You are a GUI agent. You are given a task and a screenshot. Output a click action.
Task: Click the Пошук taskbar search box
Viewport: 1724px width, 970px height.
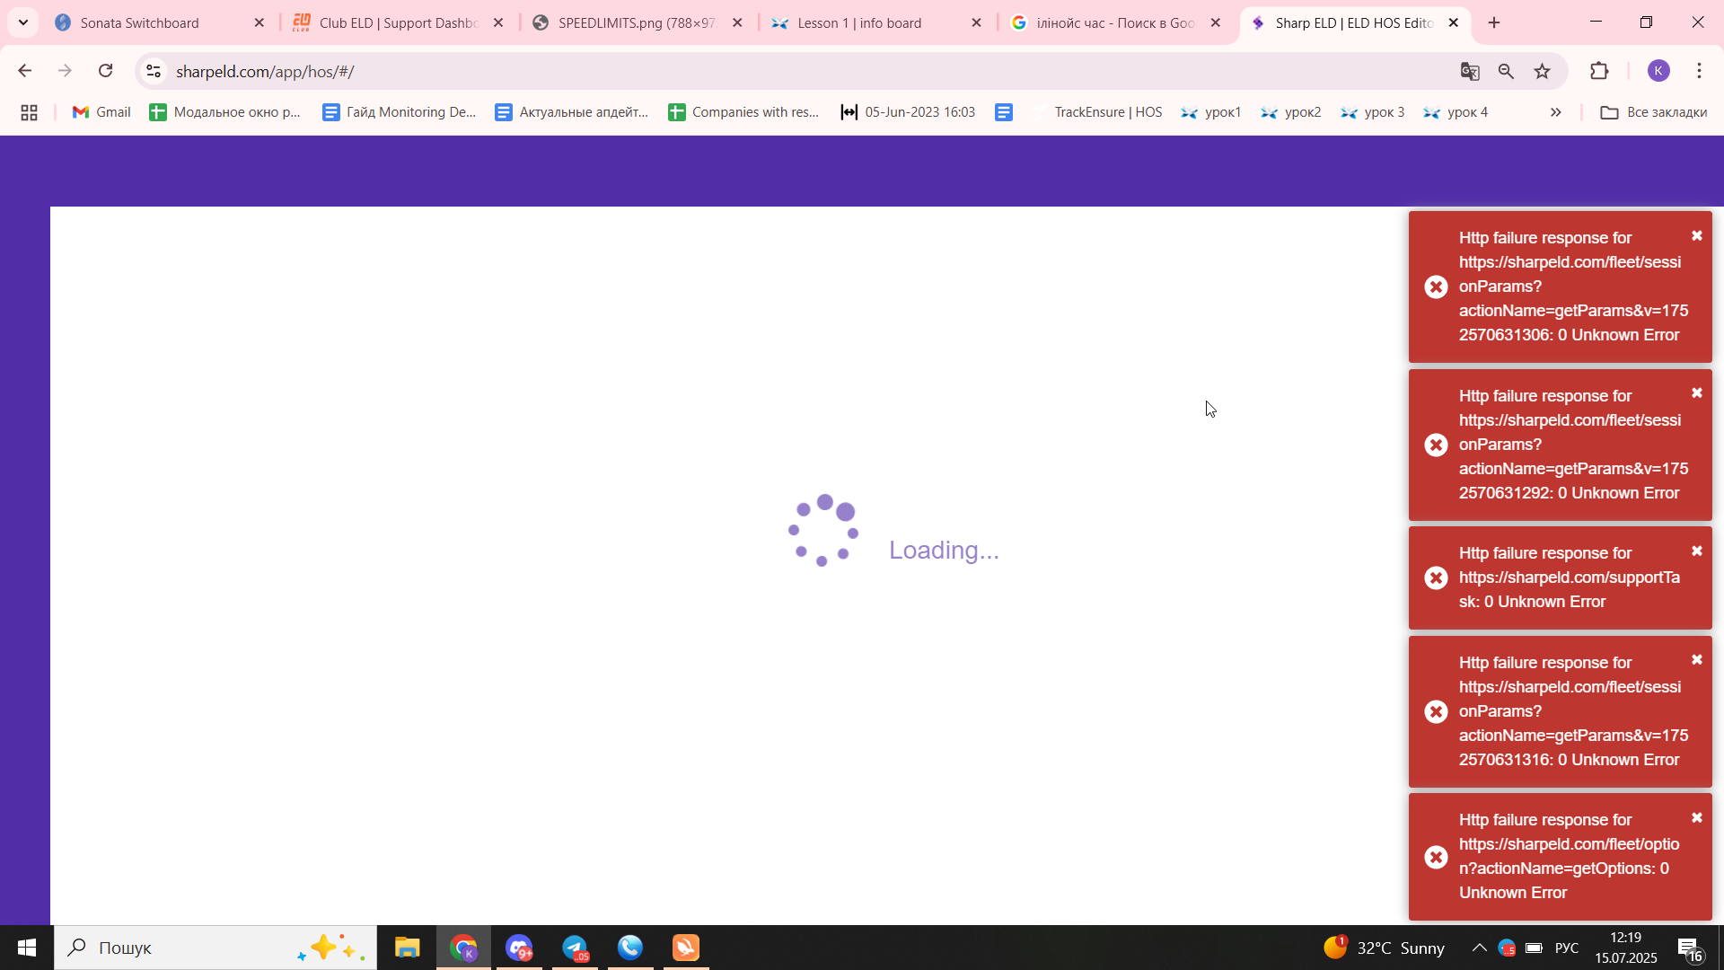(x=215, y=948)
